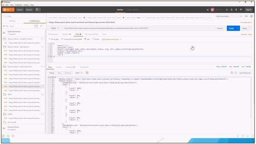This screenshot has height=144, width=256.
Task: Click the plus icon to add request tab
Action: 206,18
